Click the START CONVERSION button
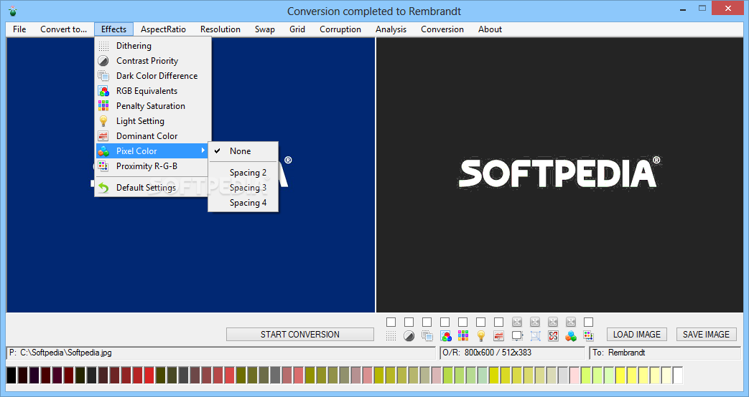 coord(300,335)
